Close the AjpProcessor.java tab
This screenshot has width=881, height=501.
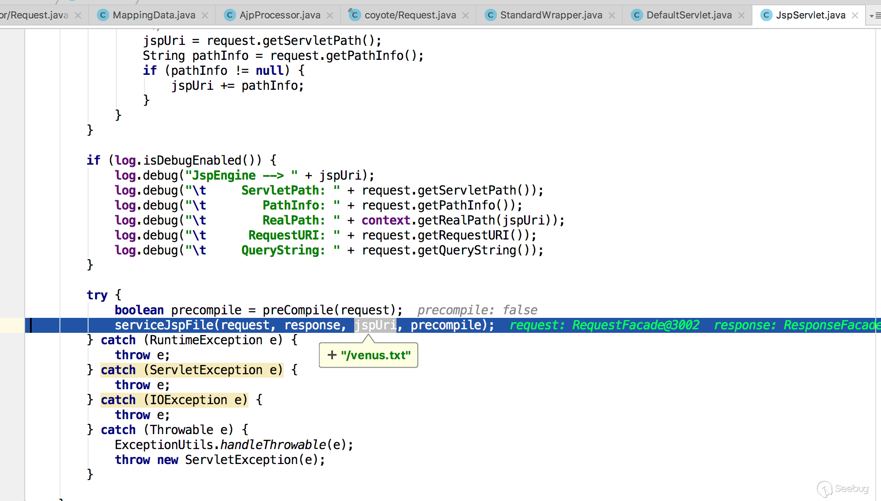[x=330, y=15]
